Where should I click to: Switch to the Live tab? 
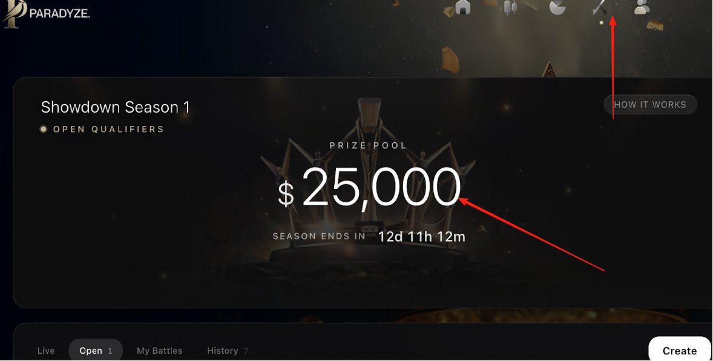point(46,351)
